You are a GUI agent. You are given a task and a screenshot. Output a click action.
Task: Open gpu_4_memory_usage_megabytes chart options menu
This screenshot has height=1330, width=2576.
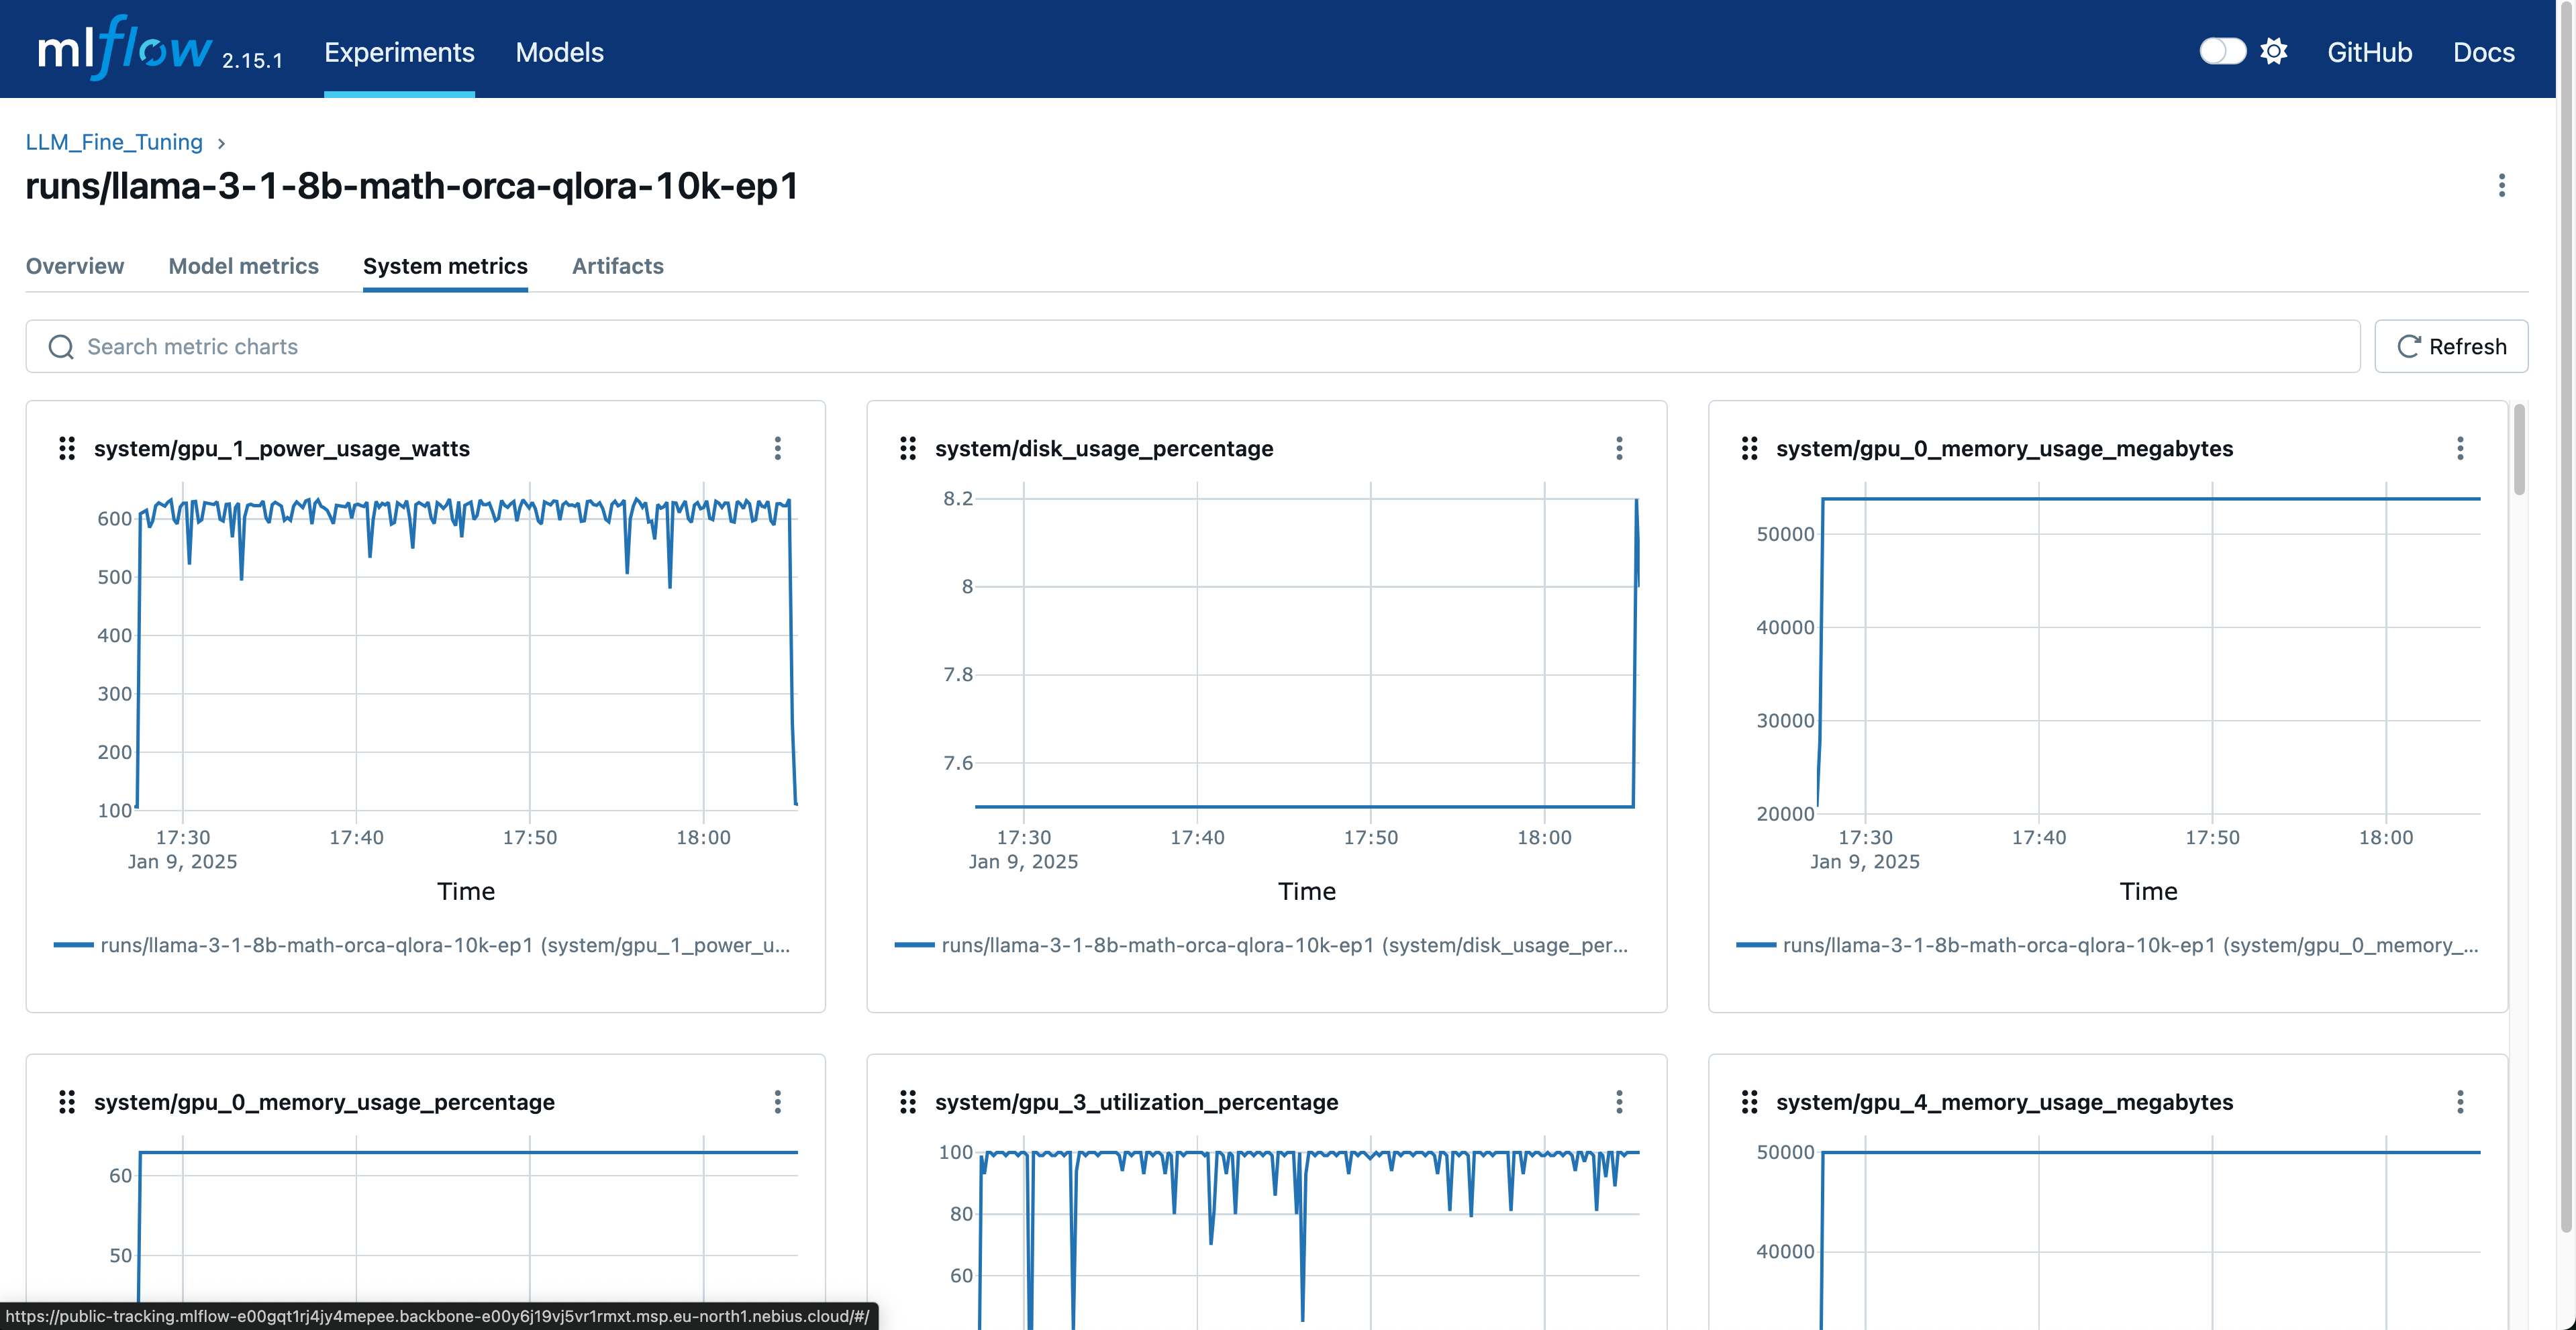point(2460,1101)
